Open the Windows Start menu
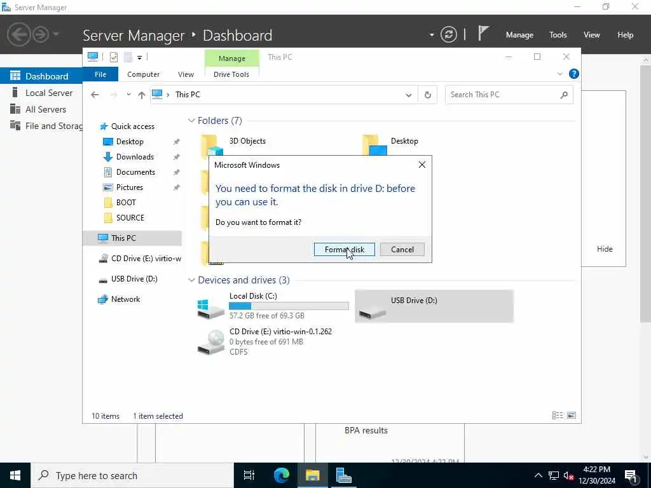This screenshot has height=488, width=651. (x=15, y=475)
